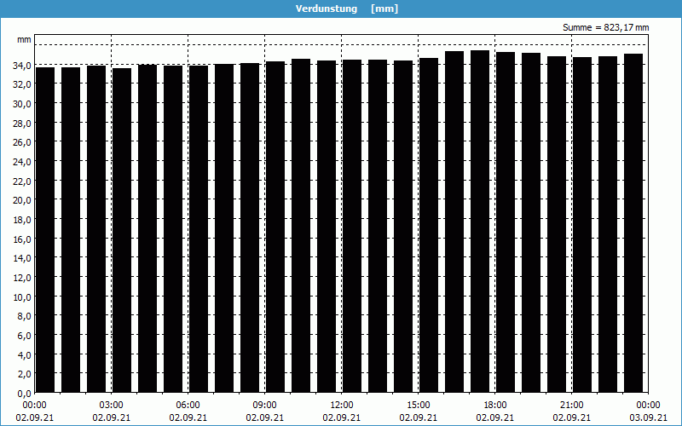Select the bar starting at 00:00 on 02.09.21
The width and height of the screenshot is (682, 426).
(x=45, y=230)
